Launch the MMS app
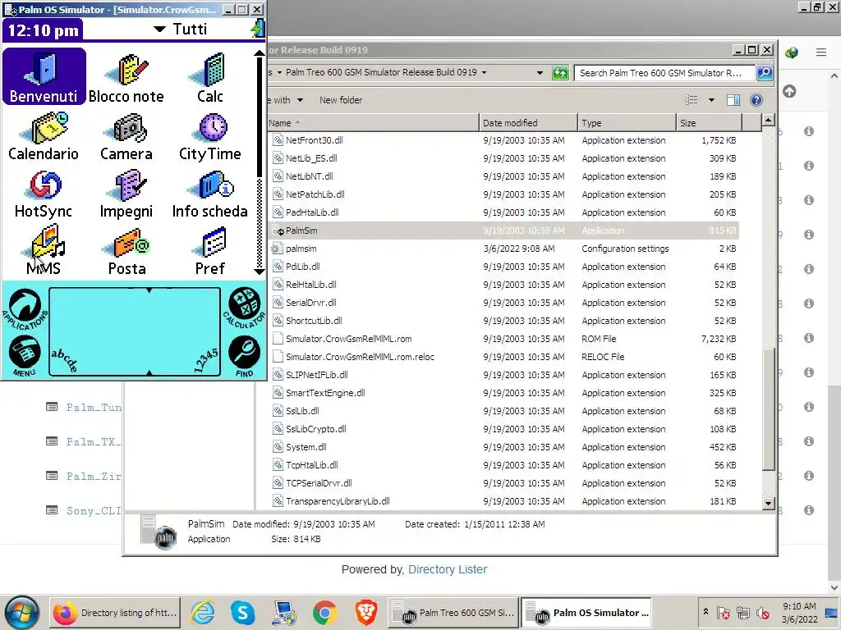 click(44, 251)
